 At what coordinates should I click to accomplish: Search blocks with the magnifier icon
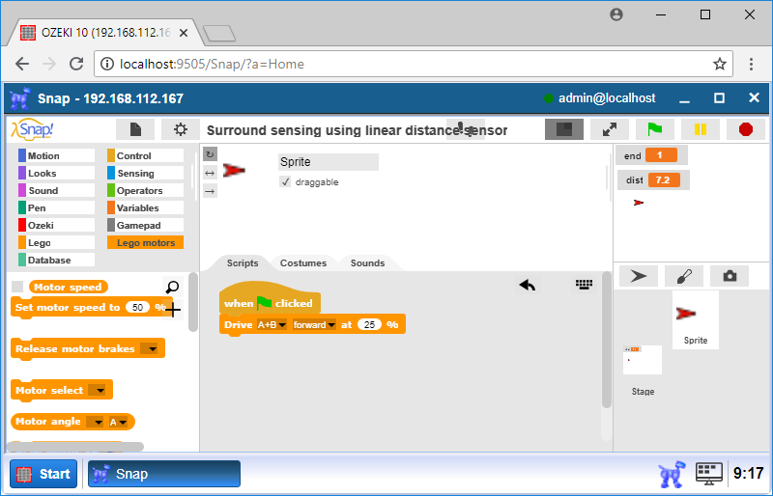(x=173, y=287)
